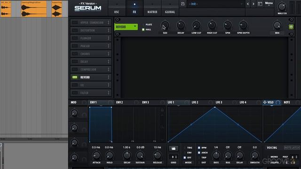Screen dimensions: 301x169
Task: Click the envelope Decay knob
Action: point(127,155)
